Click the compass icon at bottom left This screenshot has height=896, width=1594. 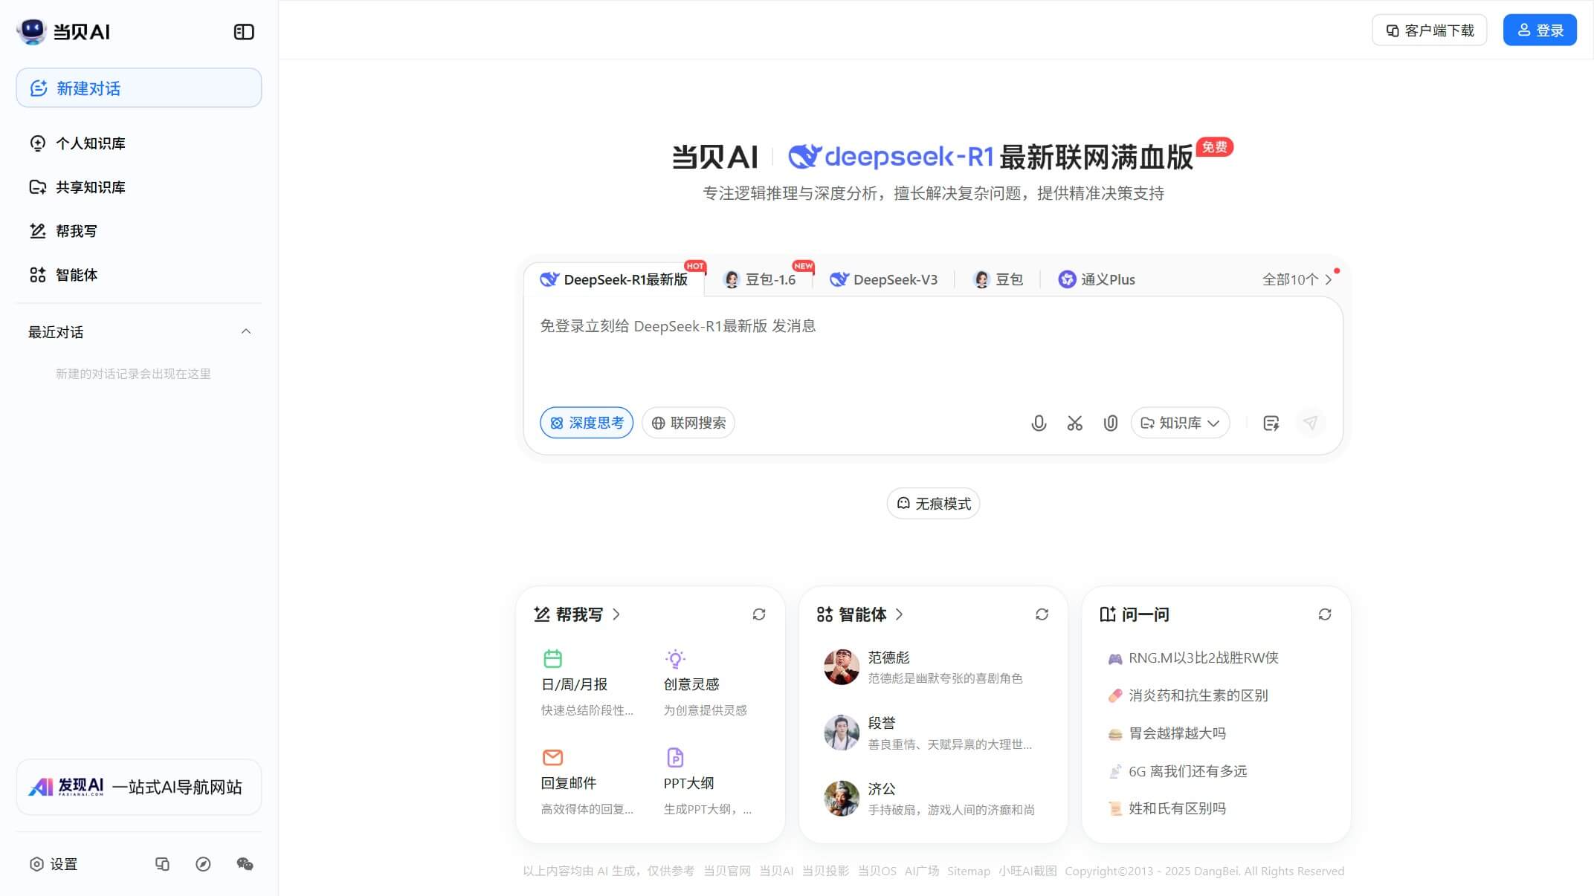coord(204,864)
